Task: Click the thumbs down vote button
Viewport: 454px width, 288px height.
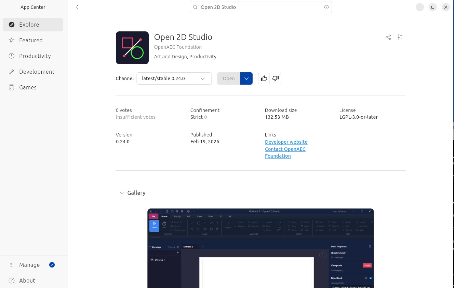Action: point(276,78)
